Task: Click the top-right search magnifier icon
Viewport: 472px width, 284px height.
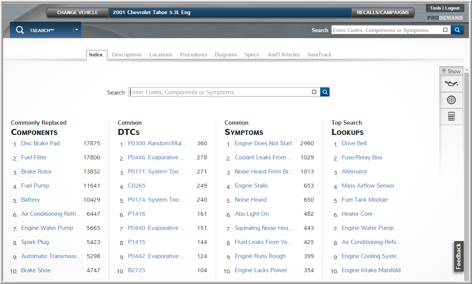Action: pos(457,30)
